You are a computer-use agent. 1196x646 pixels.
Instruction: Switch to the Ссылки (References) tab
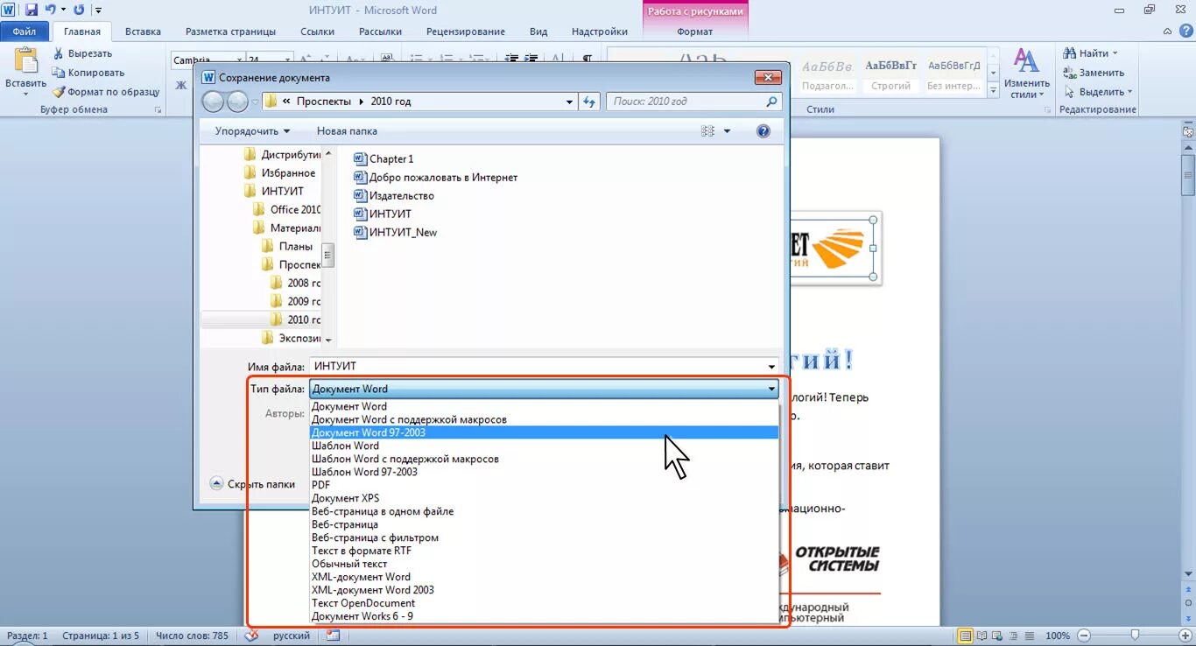[317, 32]
